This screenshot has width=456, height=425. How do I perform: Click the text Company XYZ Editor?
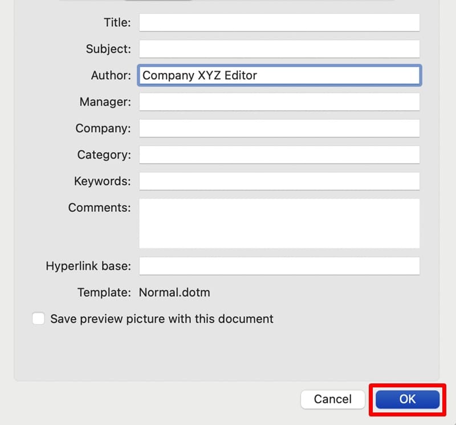(x=200, y=75)
